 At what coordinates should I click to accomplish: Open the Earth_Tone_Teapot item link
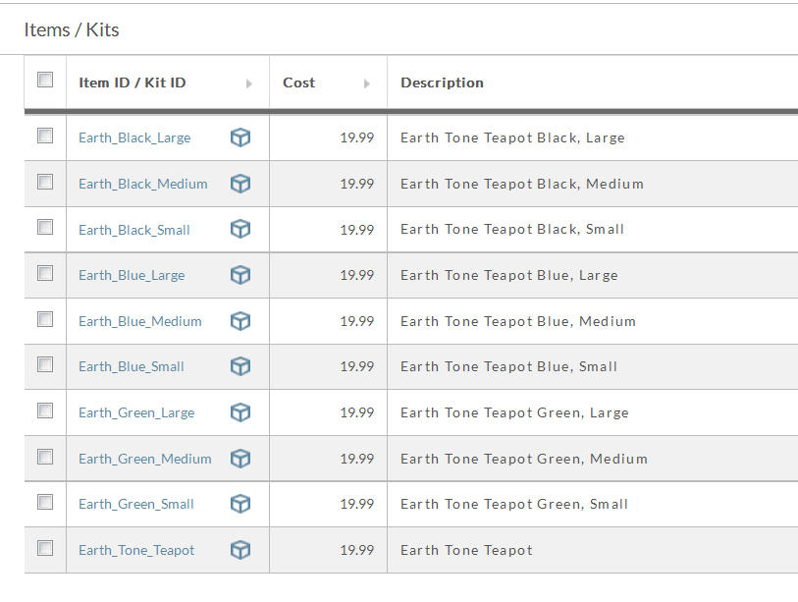[136, 551]
